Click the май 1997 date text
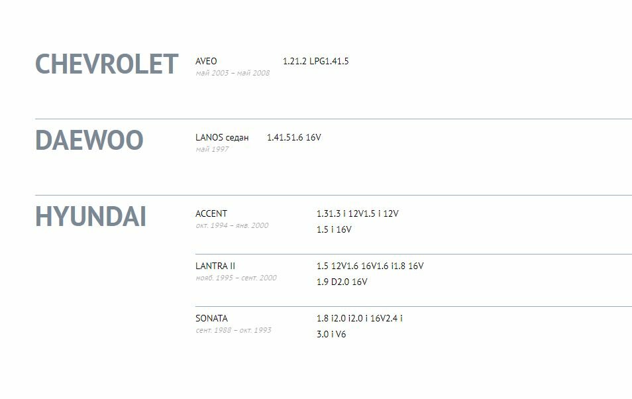This screenshot has width=632, height=399. [212, 149]
